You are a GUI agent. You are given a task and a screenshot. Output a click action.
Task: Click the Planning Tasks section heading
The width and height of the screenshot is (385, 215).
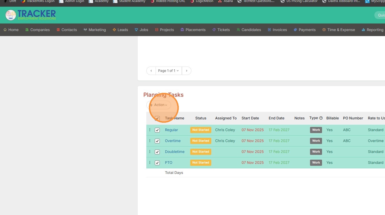(x=163, y=95)
